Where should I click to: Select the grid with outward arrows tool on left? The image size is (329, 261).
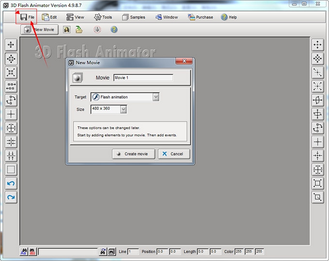(x=11, y=128)
